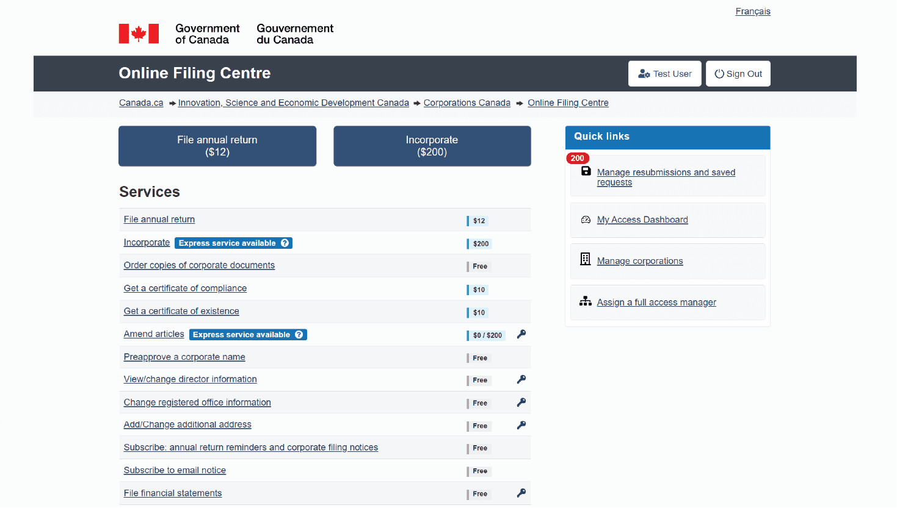Open the help icon on Incorporate's Express service badge
897x508 pixels.
point(285,243)
